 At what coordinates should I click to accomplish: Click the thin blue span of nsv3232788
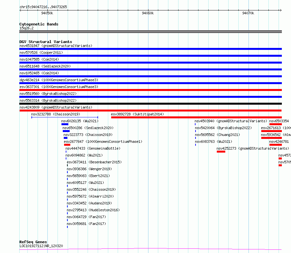[65, 117]
